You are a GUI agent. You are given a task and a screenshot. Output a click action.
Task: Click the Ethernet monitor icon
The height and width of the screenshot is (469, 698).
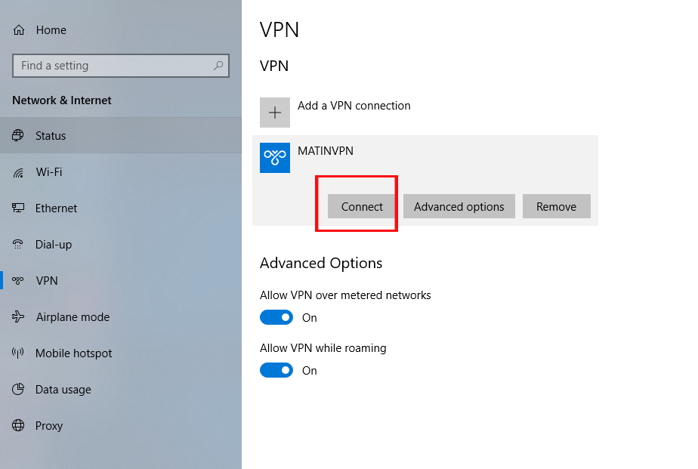click(19, 208)
